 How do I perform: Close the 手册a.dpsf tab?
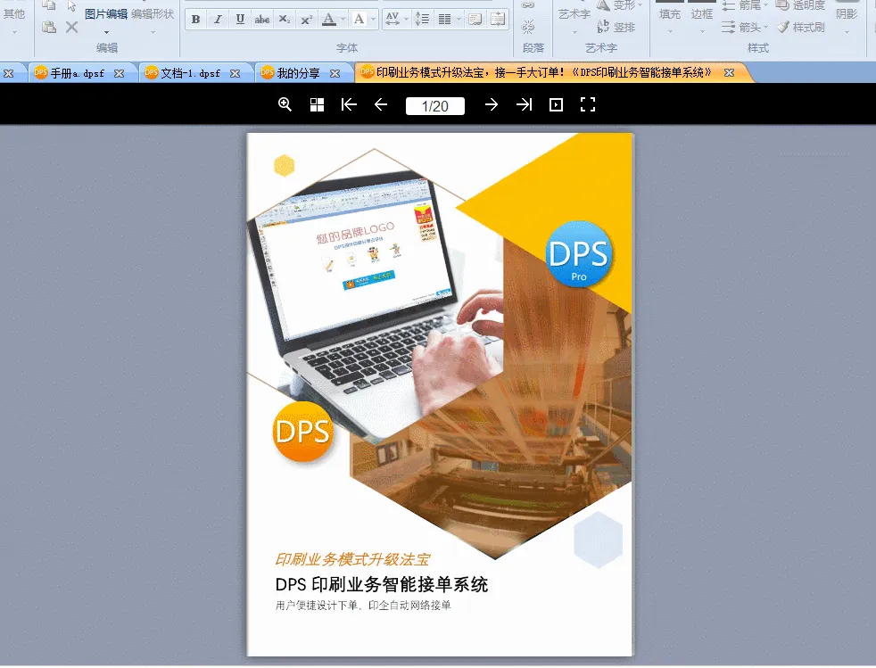[119, 73]
